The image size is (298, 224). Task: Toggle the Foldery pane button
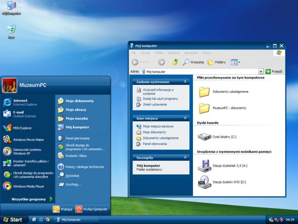pyautogui.click(x=217, y=62)
